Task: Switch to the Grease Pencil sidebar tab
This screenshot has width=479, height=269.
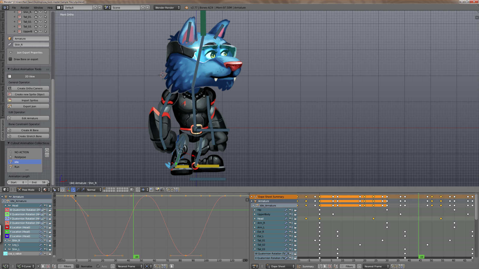Action: (3, 42)
